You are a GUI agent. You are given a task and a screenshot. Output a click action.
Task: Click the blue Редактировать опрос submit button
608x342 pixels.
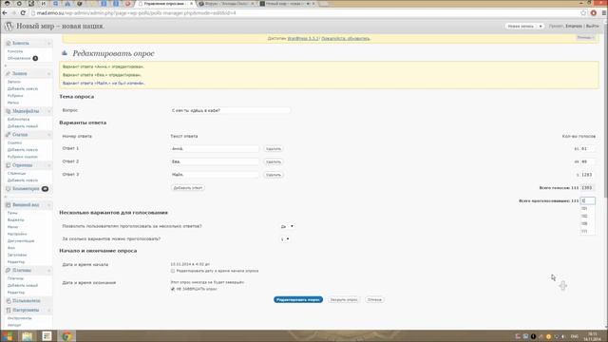pyautogui.click(x=298, y=299)
